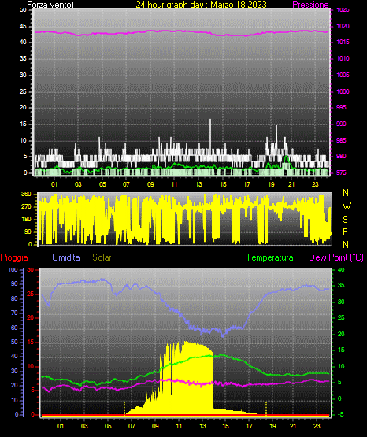Click the sunrise dotted marker near hour 06
This screenshot has width=367, height=437.
124,409
